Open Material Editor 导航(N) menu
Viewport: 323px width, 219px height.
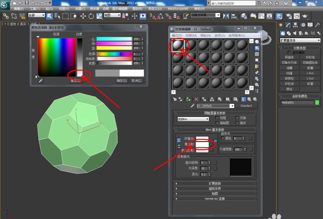click(x=205, y=36)
